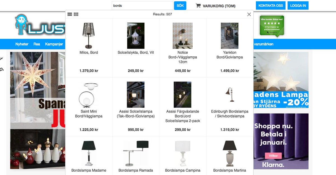This screenshot has height=175, width=336.
Task: Open Assisi Färgväxlande Solcellslampa thumbnail
Action: click(x=183, y=95)
